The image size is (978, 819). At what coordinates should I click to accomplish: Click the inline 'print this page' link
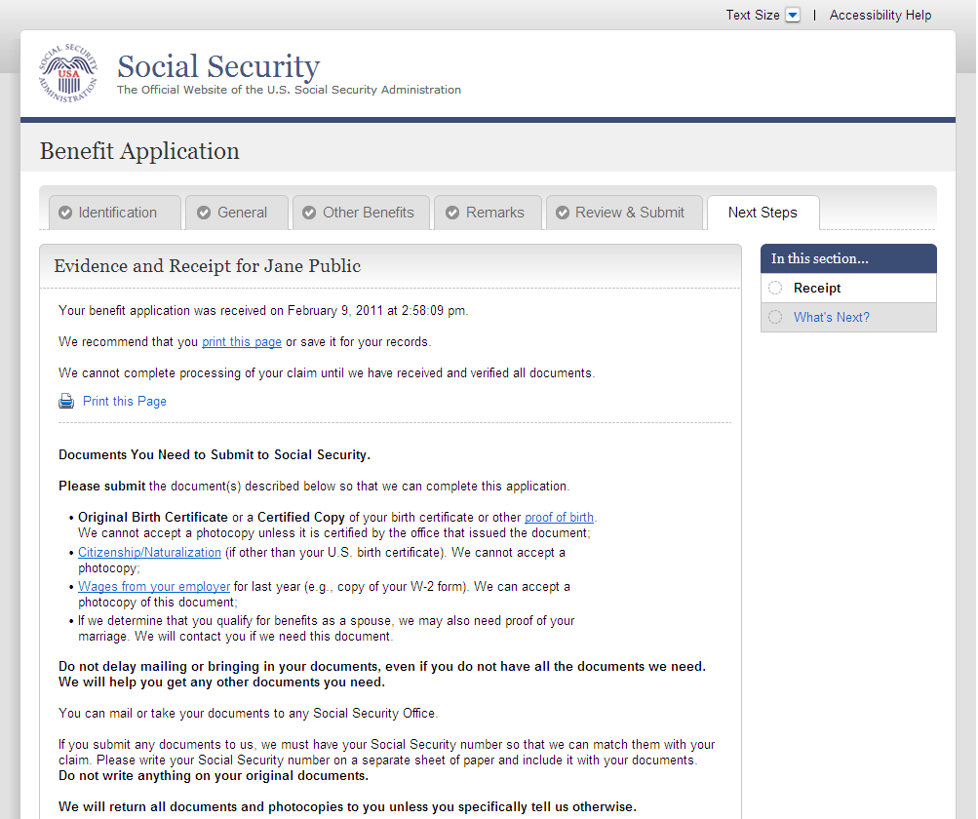[x=242, y=342]
